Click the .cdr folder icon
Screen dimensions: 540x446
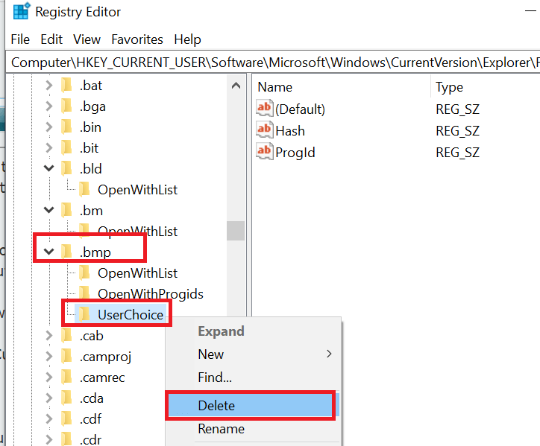point(66,439)
